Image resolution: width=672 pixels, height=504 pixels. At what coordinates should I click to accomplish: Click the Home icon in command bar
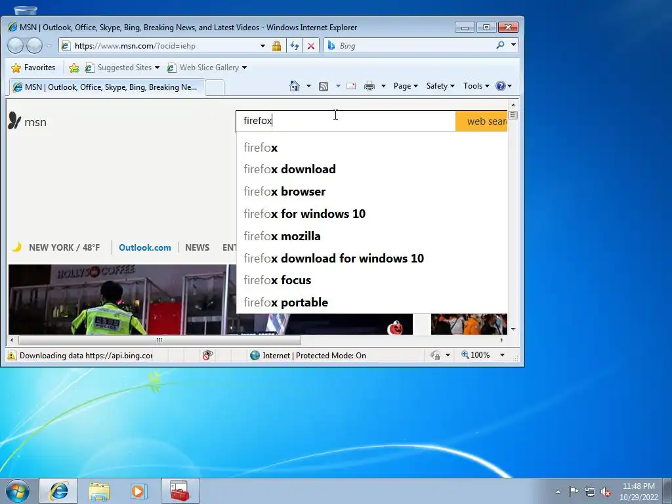[295, 86]
